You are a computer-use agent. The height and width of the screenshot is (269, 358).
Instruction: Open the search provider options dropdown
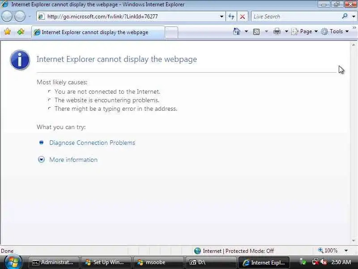coord(354,17)
